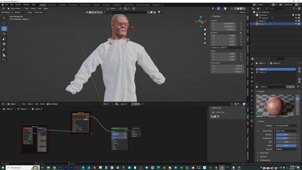Click the viewport pan hand icon
Image resolution: width=302 pixels, height=170 pixels.
pyautogui.click(x=205, y=34)
